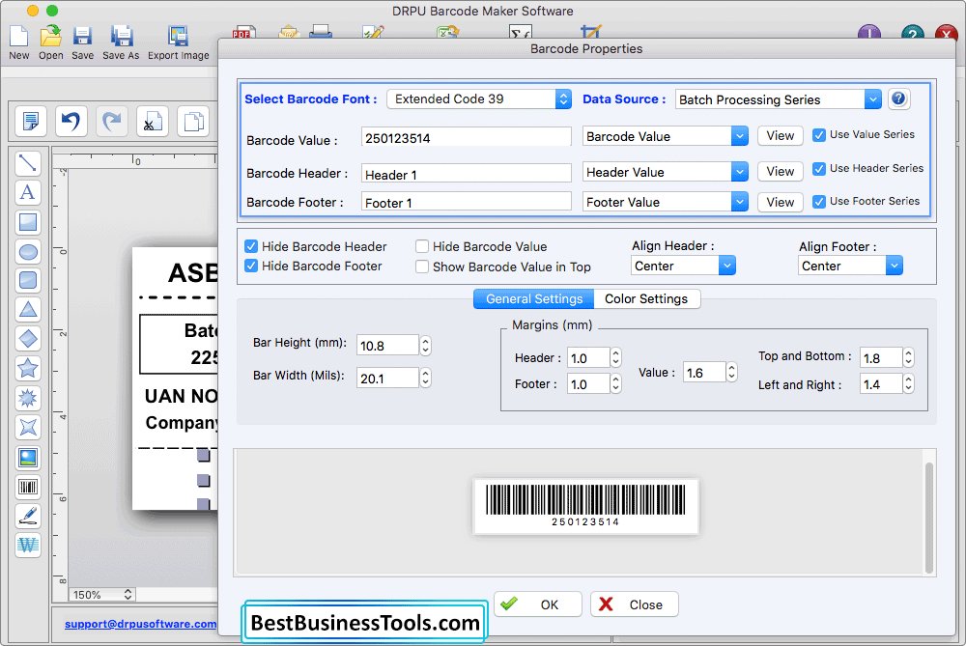This screenshot has width=966, height=646.
Task: Adjust Value margin stepper
Action: click(731, 372)
